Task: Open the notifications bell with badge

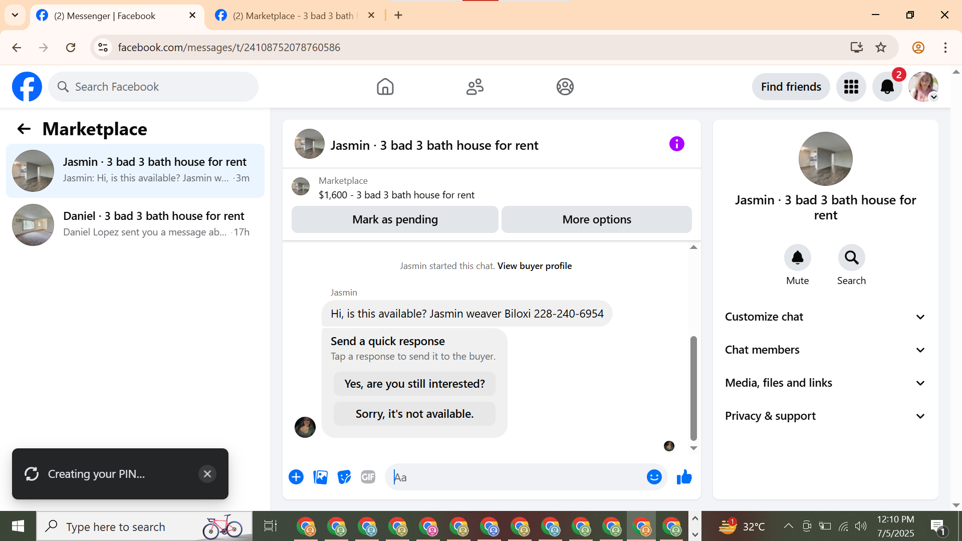Action: [887, 87]
